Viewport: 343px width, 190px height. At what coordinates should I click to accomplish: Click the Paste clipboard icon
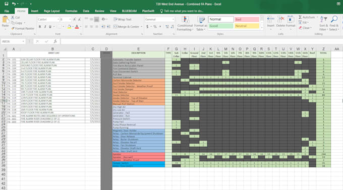pos(5,20)
